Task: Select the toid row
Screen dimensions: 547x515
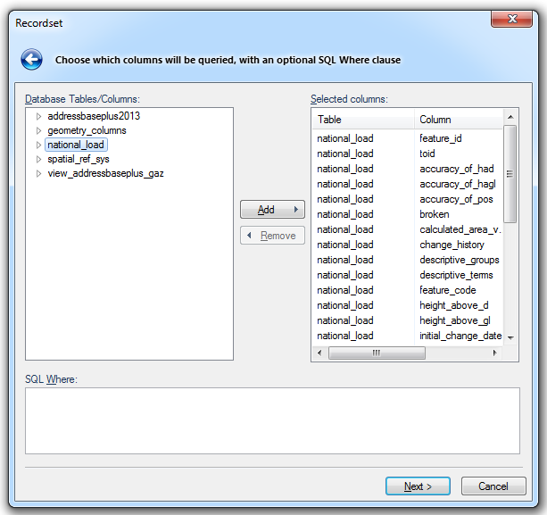Action: tap(408, 154)
